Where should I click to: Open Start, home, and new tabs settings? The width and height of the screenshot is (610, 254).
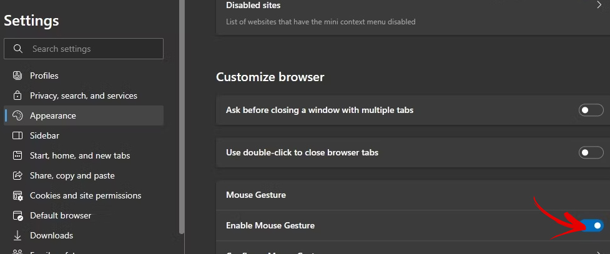click(84, 155)
